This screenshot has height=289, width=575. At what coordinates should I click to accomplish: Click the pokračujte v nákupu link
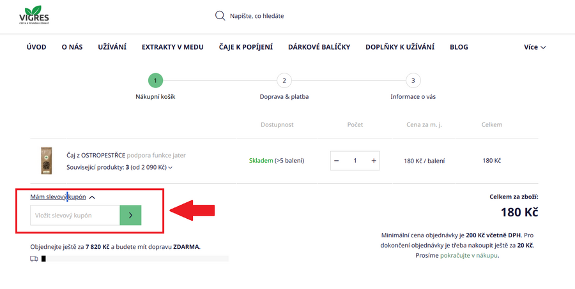coord(468,255)
